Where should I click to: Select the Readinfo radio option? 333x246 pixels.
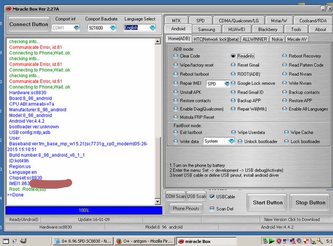pos(233,56)
